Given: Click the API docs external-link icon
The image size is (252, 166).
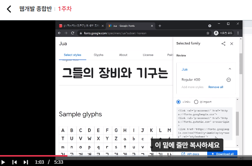Looking at the screenshot, I should click(x=183, y=154).
